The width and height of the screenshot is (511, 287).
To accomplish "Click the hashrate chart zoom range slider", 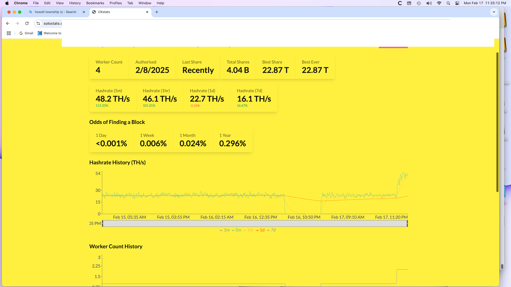I will pos(255,223).
